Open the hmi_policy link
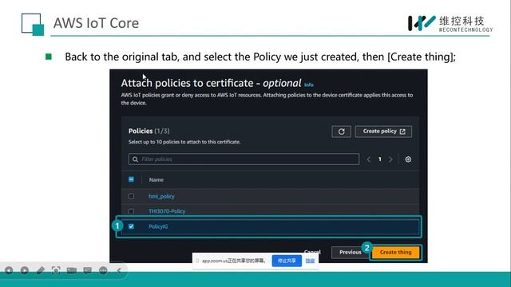The width and height of the screenshot is (511, 287). pyautogui.click(x=161, y=196)
